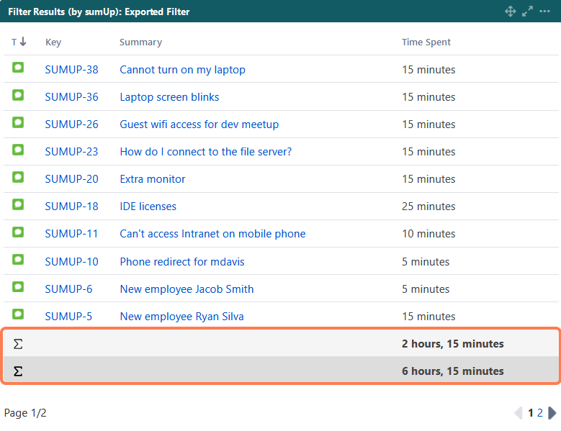561x431 pixels.
Task: Click the issue type icon for SUMUP-5
Action: tap(18, 314)
